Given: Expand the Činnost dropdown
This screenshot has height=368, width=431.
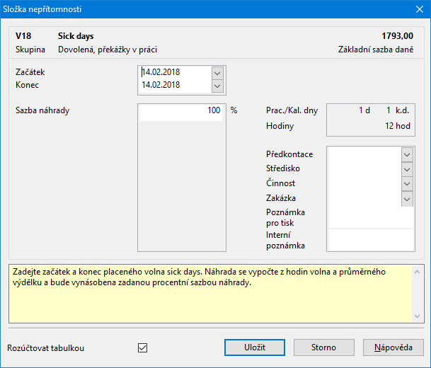Looking at the screenshot, I should click(x=407, y=184).
